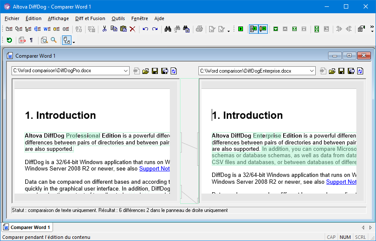Open the Édition menu
376x241 pixels.
(x=33, y=18)
